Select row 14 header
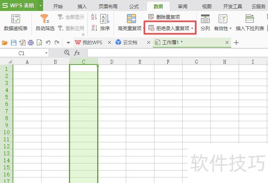The height and width of the screenshot is (183, 268). click(7, 160)
